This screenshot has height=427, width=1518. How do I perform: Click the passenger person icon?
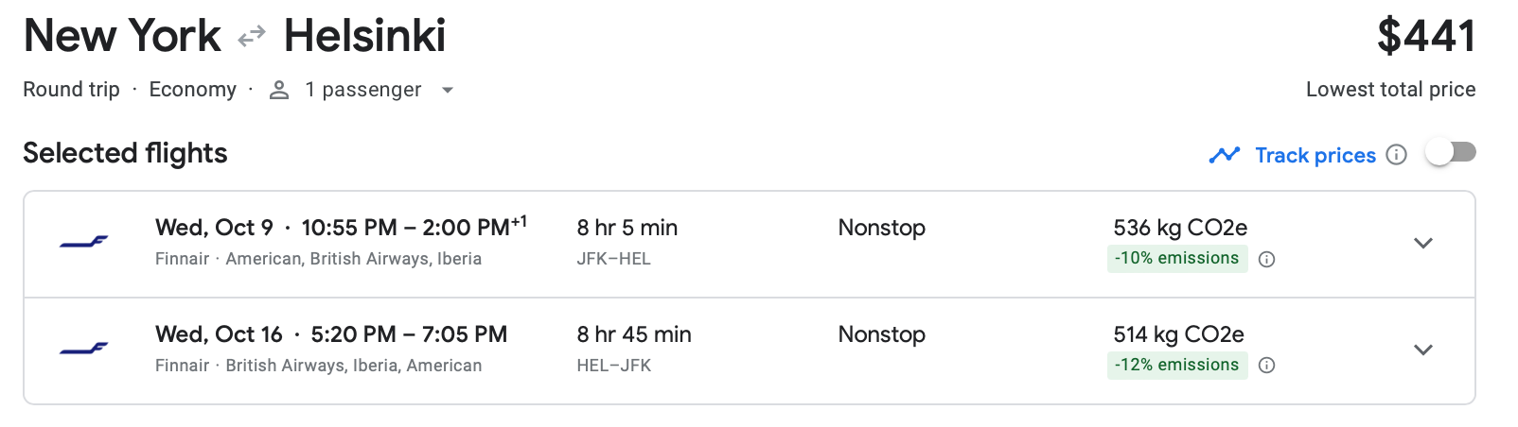[x=279, y=90]
